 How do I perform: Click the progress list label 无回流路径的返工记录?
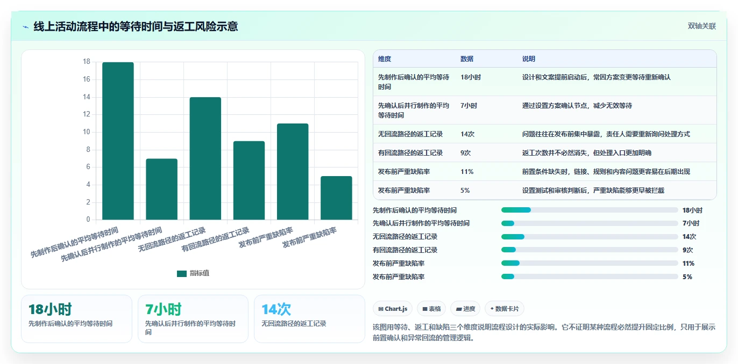tap(405, 237)
